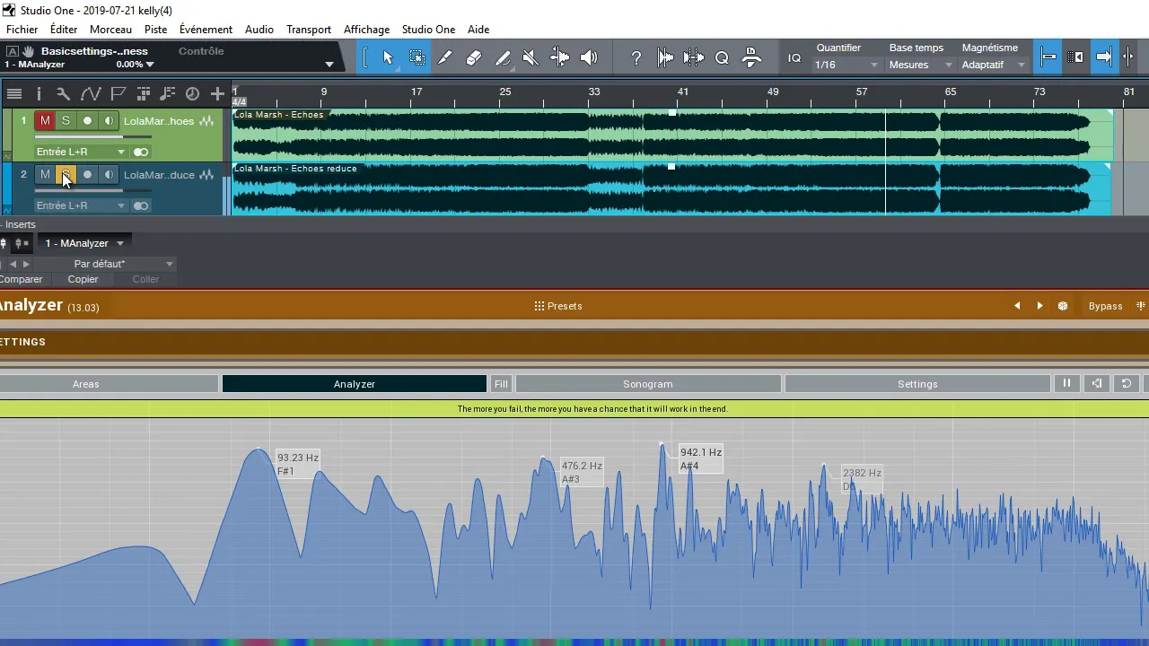Open the track list hamburger icon

click(14, 93)
